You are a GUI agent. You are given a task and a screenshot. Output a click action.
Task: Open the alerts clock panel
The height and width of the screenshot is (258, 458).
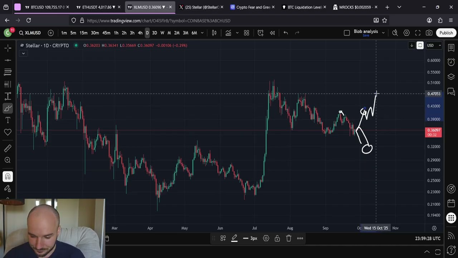451,62
